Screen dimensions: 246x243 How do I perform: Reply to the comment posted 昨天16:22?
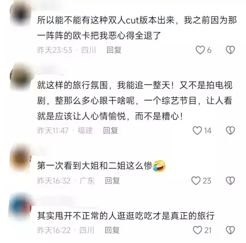pyautogui.click(x=112, y=230)
